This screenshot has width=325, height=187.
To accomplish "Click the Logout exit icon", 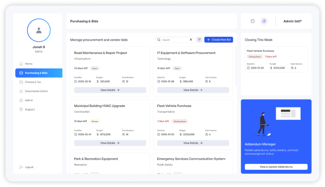I will click(21, 167).
